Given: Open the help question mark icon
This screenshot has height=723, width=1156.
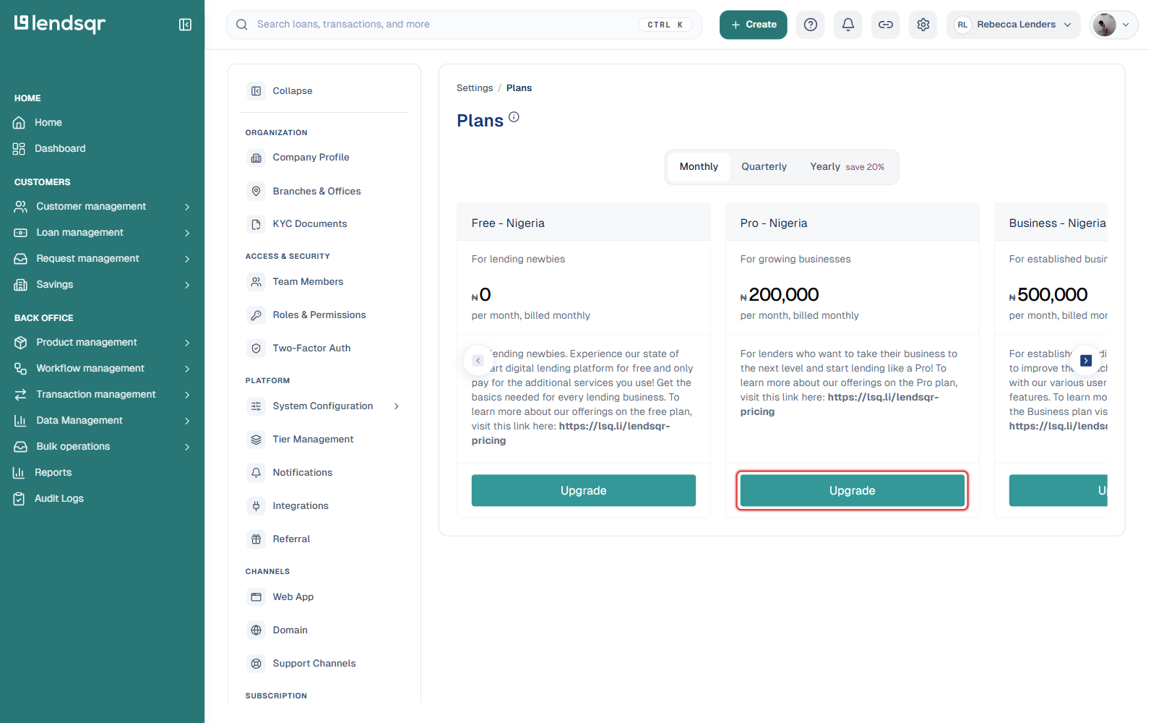Looking at the screenshot, I should tap(811, 25).
